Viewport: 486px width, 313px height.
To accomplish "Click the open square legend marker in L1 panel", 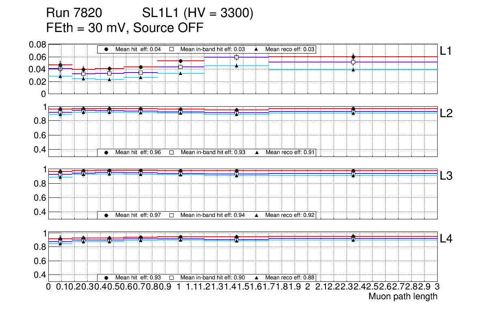I will (171, 49).
